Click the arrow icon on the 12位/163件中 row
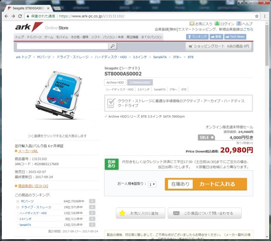 click(x=92, y=213)
